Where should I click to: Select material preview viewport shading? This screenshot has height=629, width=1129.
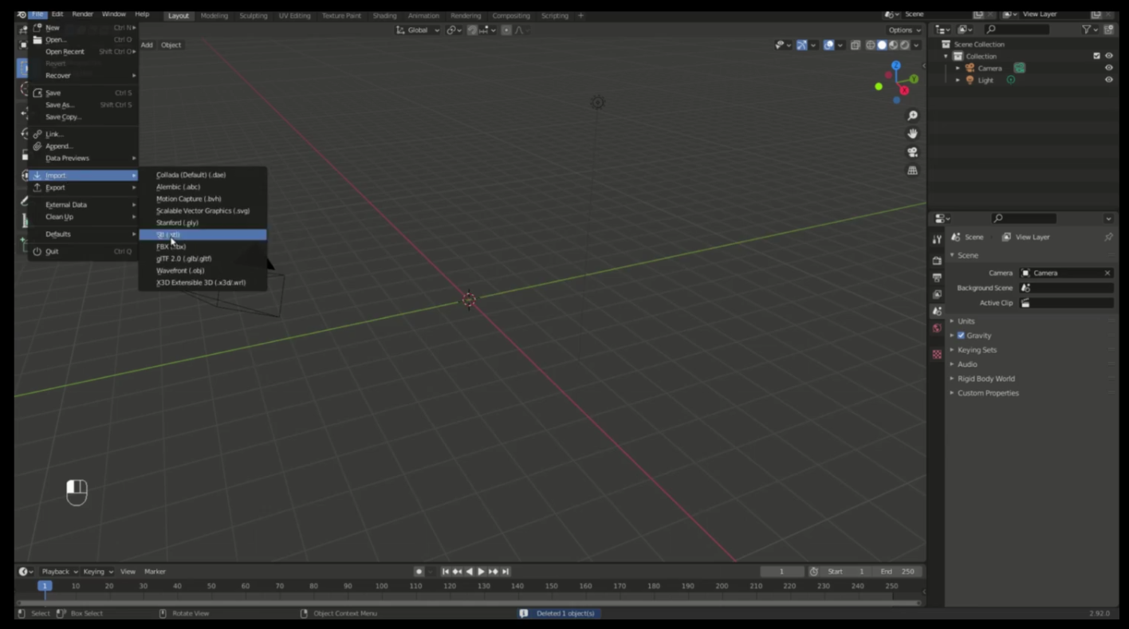tap(893, 45)
